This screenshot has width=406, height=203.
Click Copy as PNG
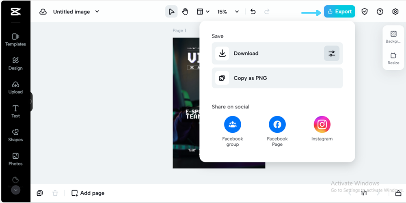pyautogui.click(x=277, y=78)
